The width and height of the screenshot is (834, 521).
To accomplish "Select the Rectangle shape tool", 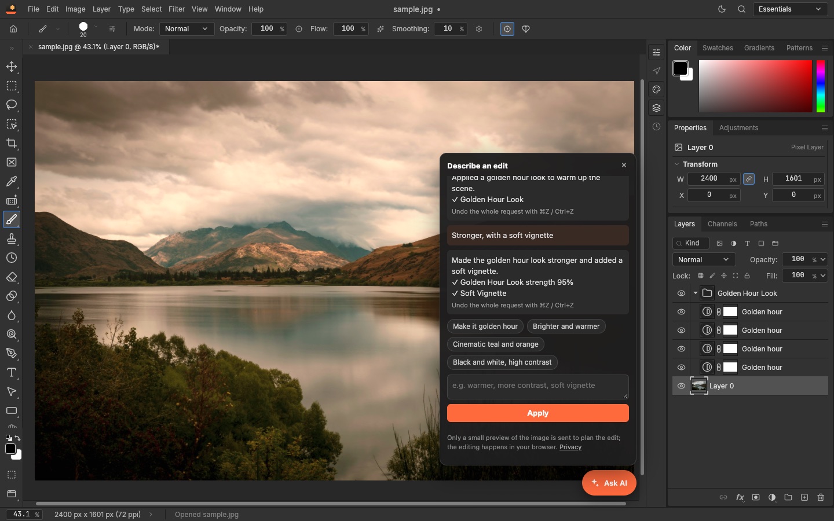I will pyautogui.click(x=12, y=410).
